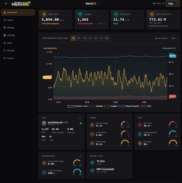Select the 1H time range
182x183 pixels.
coord(73,38)
